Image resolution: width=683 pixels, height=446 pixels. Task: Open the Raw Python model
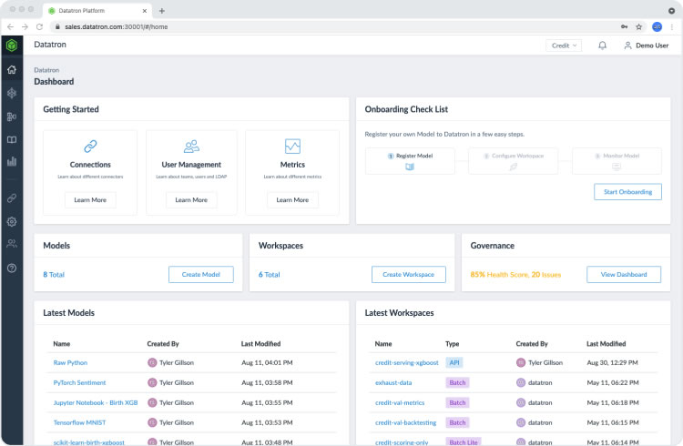70,362
